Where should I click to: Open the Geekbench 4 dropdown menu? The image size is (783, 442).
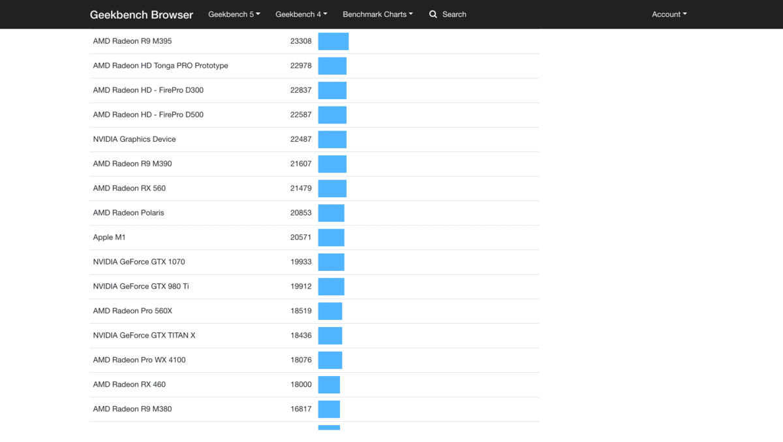(x=301, y=14)
